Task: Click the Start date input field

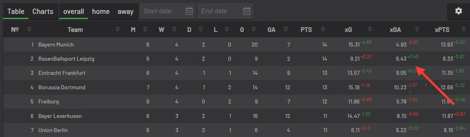Action: (168, 11)
